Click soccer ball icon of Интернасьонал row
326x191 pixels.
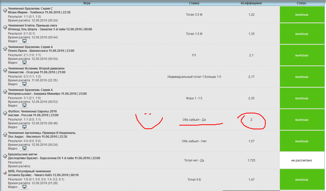point(5,92)
